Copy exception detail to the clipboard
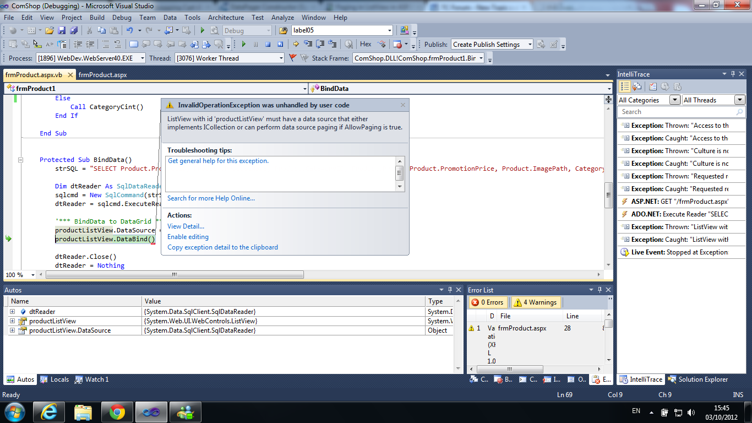Screen dimensions: 752x423 click(222, 247)
